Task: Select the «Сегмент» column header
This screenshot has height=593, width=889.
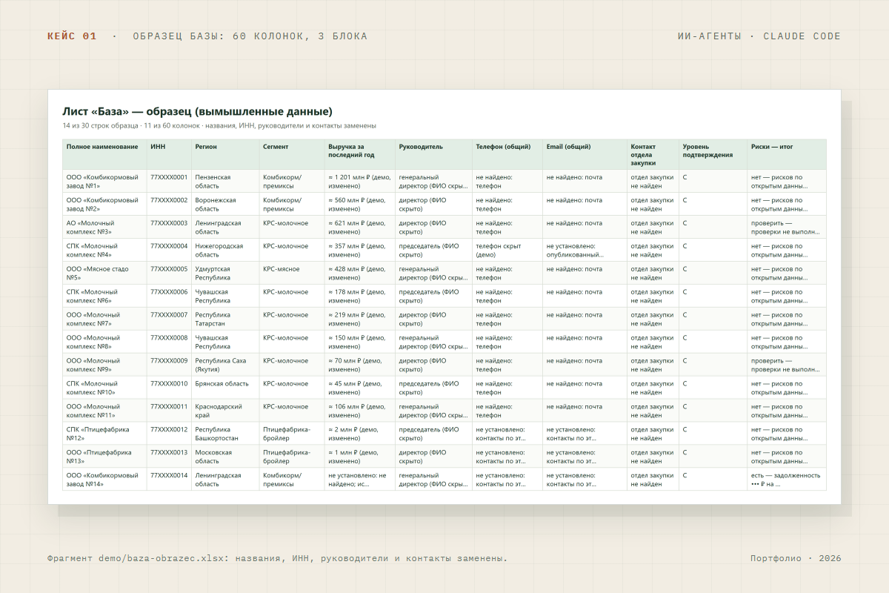Action: click(292, 154)
